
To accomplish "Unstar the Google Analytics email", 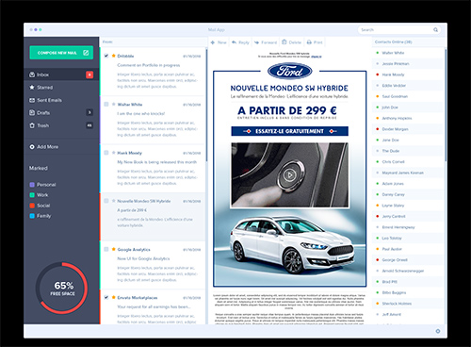I will (x=114, y=249).
